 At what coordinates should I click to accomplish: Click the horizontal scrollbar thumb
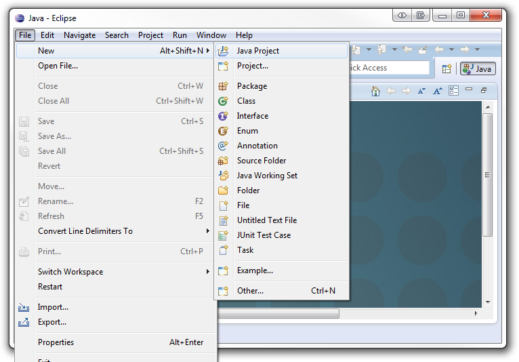(278, 314)
